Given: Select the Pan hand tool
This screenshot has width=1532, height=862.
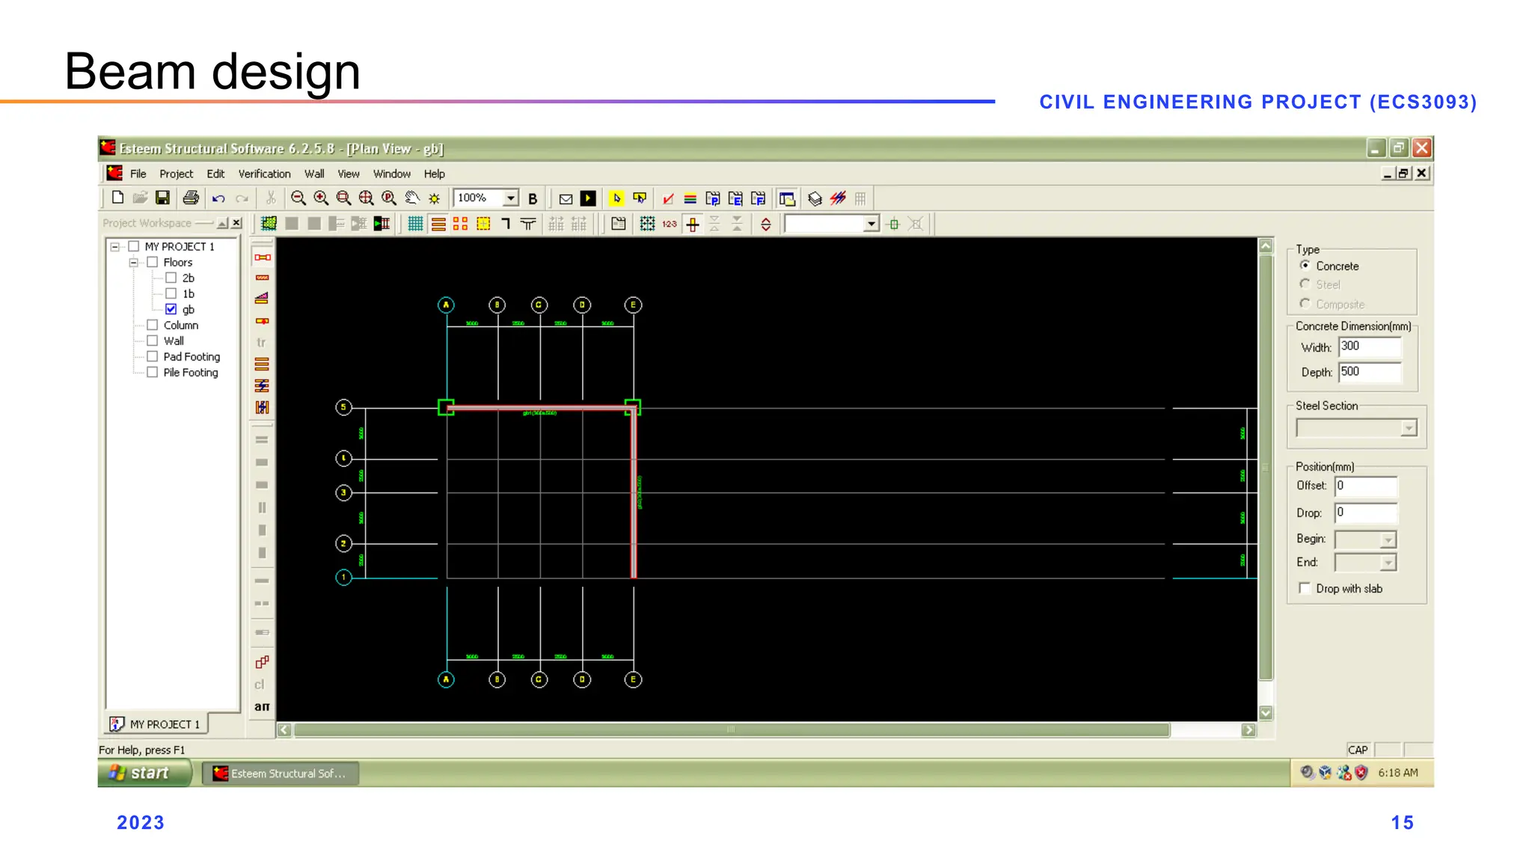Looking at the screenshot, I should tap(412, 198).
